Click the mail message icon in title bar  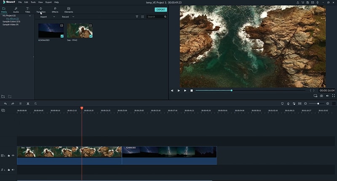pos(313,3)
